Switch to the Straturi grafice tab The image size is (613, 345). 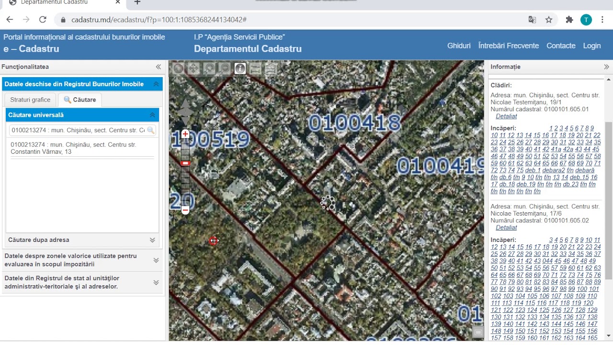[30, 100]
